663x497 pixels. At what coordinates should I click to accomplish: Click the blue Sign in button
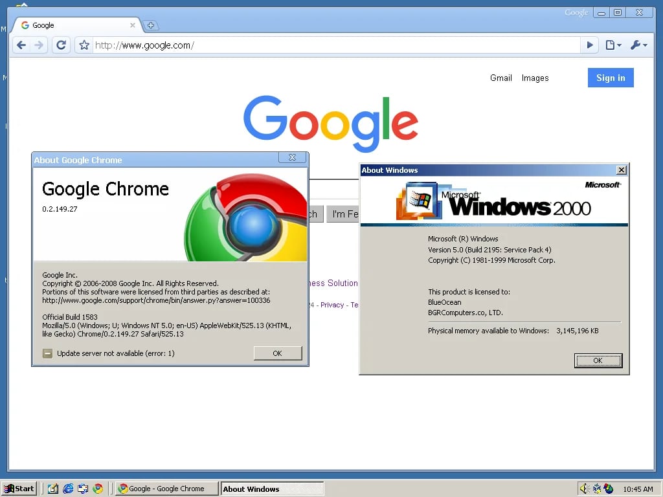(611, 78)
